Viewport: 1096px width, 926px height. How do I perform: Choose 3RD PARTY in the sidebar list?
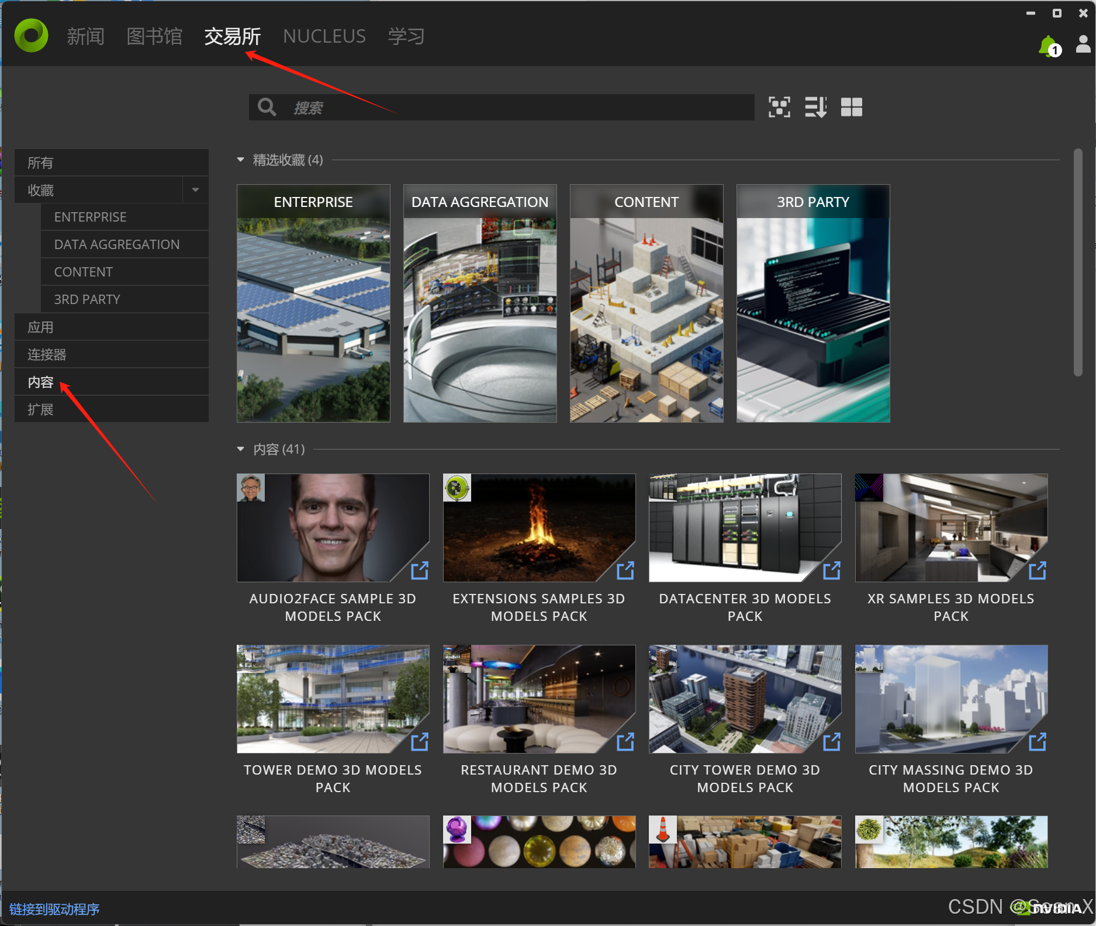point(125,299)
